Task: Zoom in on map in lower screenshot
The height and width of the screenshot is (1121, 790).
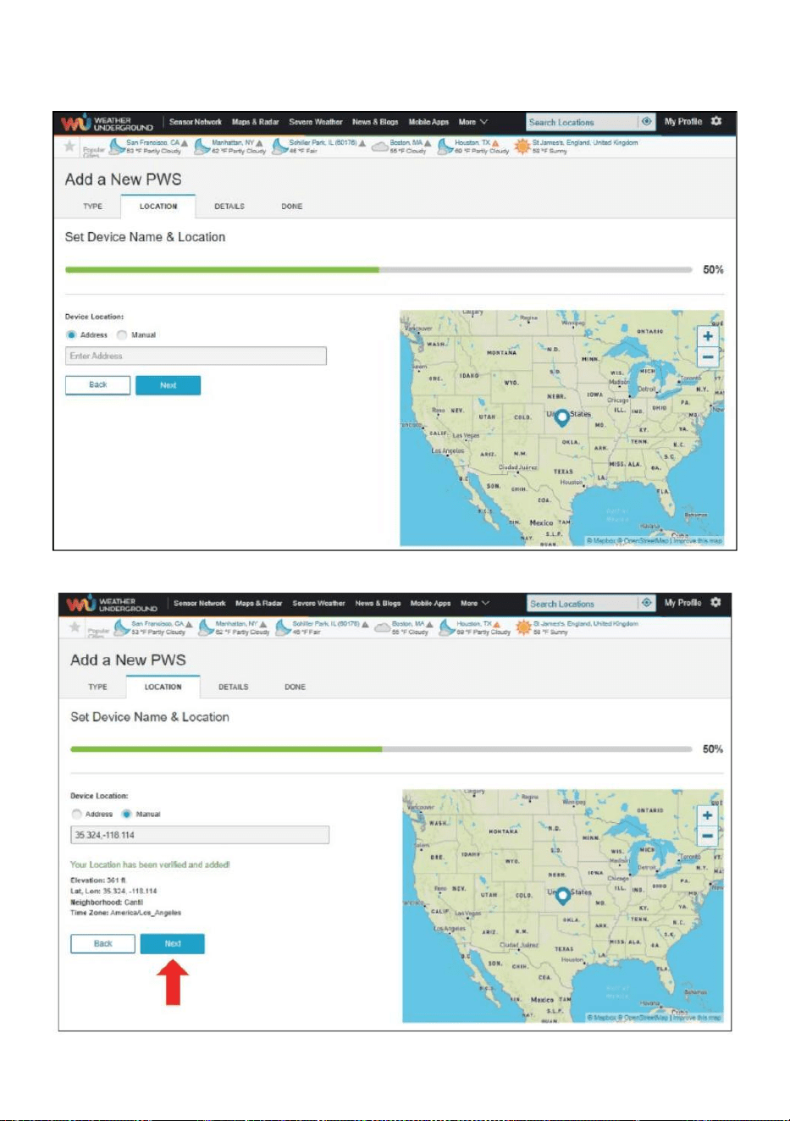Action: (x=707, y=815)
